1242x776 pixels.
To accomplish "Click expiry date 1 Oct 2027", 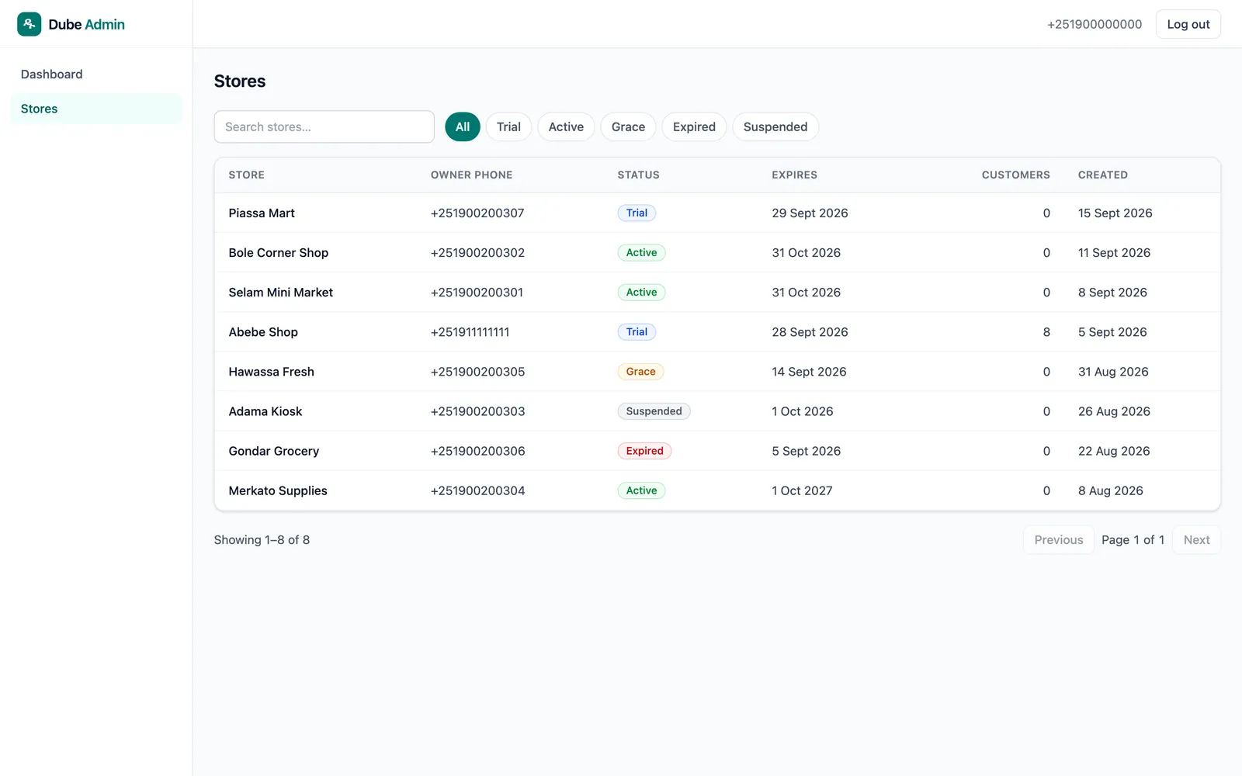I will pyautogui.click(x=802, y=490).
